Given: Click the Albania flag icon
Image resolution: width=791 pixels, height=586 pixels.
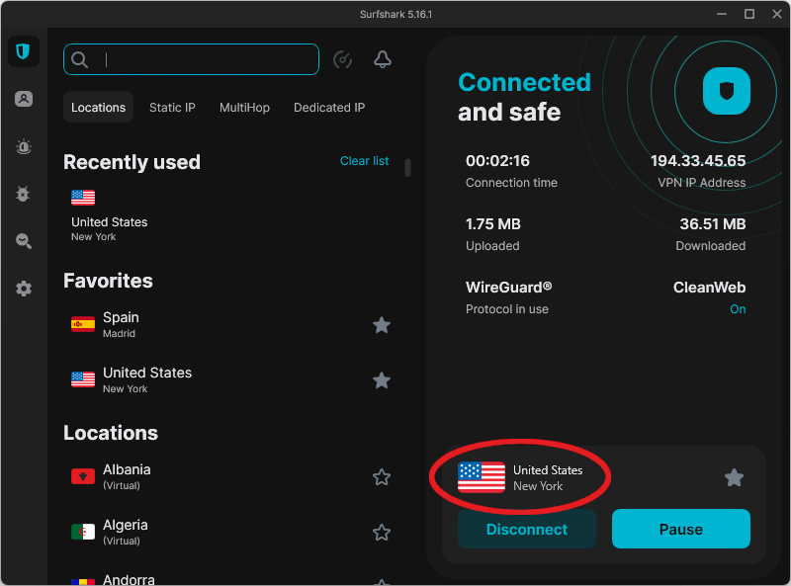Looking at the screenshot, I should [x=83, y=476].
